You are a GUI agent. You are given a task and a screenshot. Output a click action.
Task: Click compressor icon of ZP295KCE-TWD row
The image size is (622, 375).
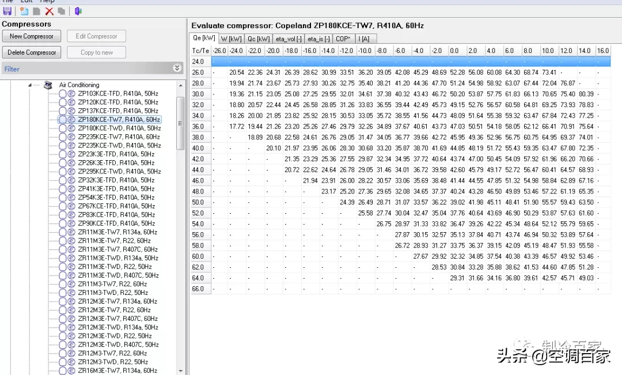71,172
